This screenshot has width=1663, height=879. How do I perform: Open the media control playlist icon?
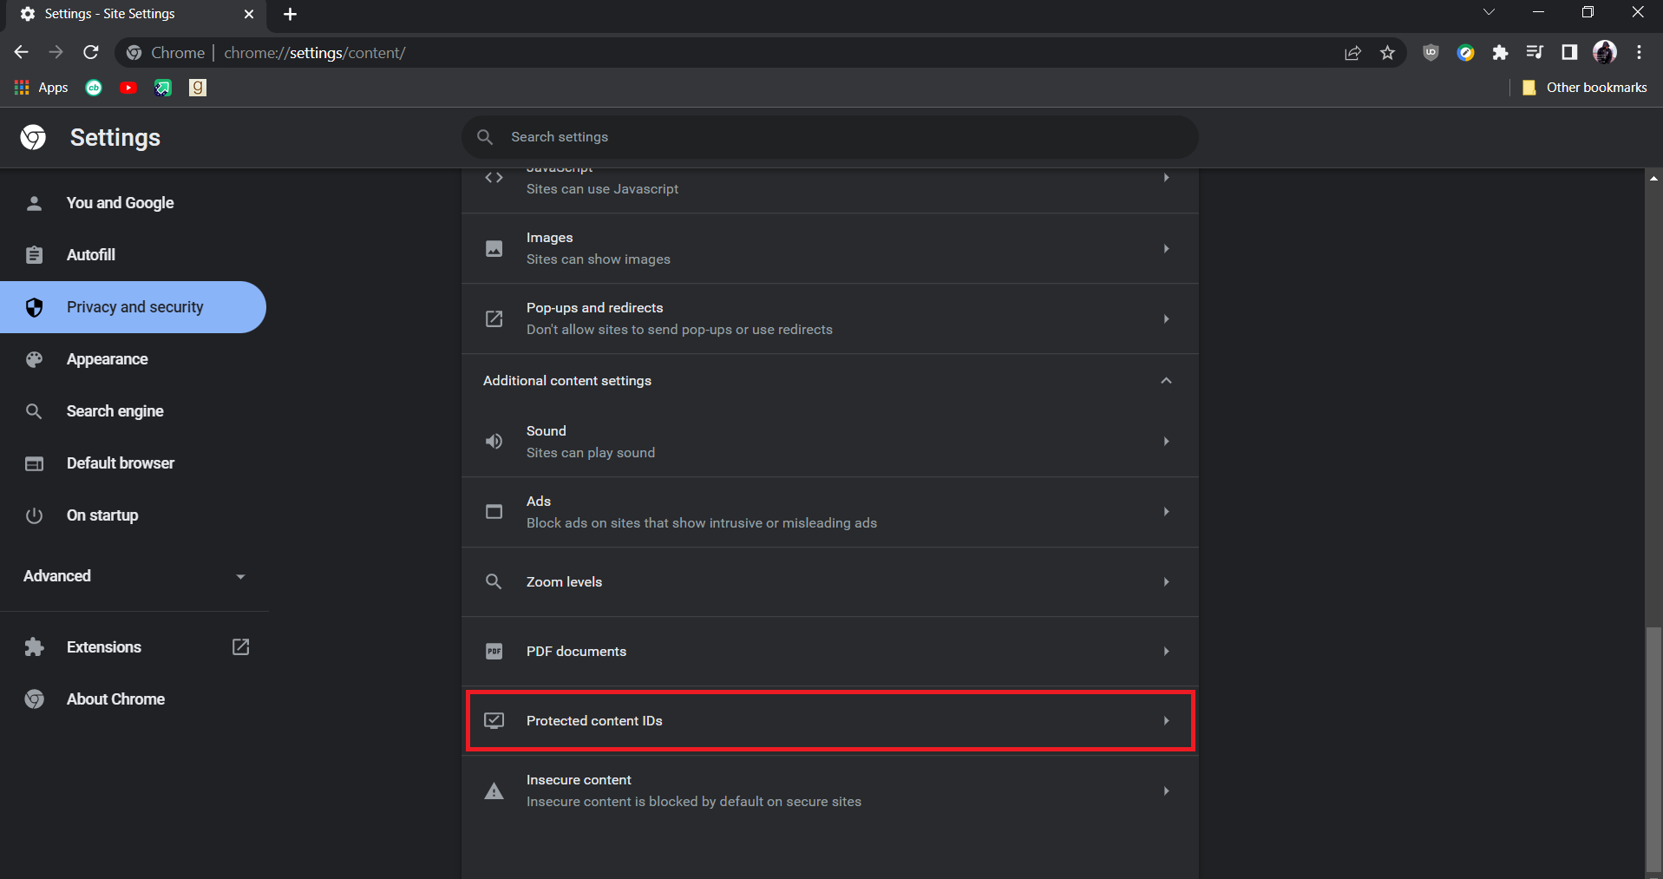coord(1535,53)
